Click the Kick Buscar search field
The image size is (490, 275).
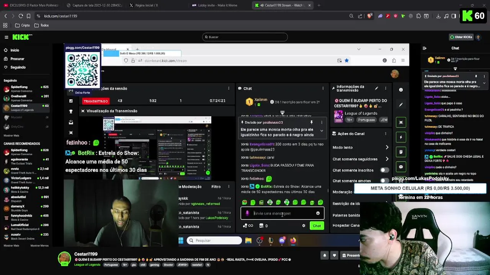[x=245, y=37]
